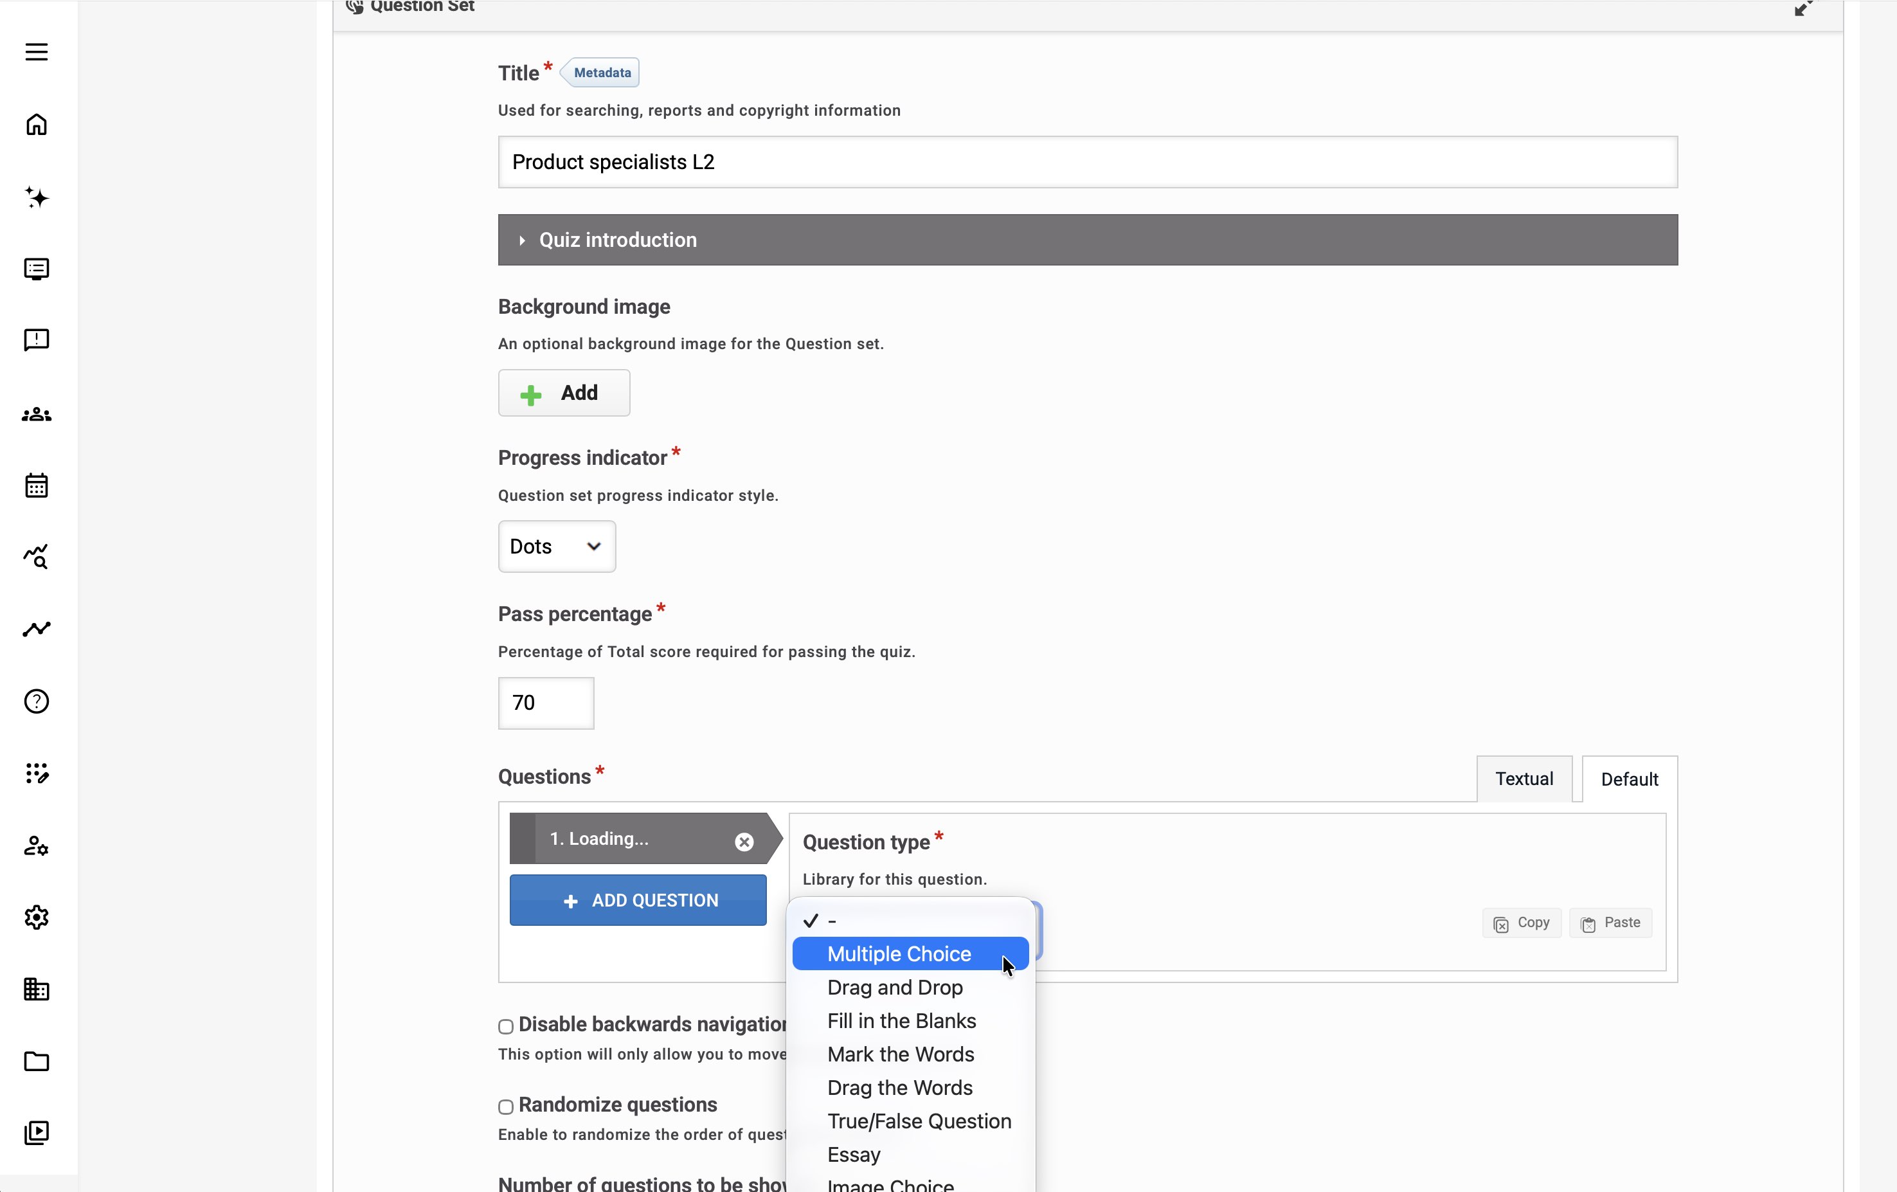This screenshot has height=1192, width=1897.
Task: Go to the Home sidebar icon
Action: pos(36,125)
